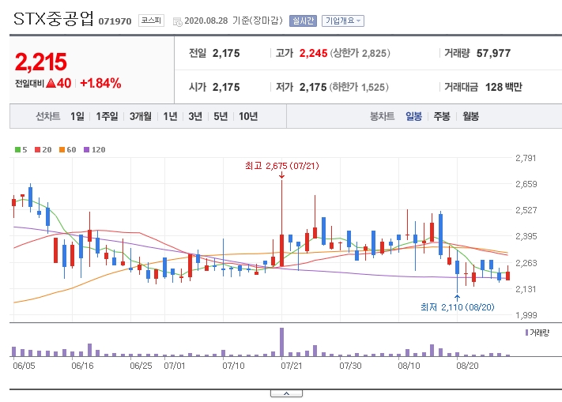Select the 1일 line chart tab
This screenshot has height=402, width=562.
77,116
